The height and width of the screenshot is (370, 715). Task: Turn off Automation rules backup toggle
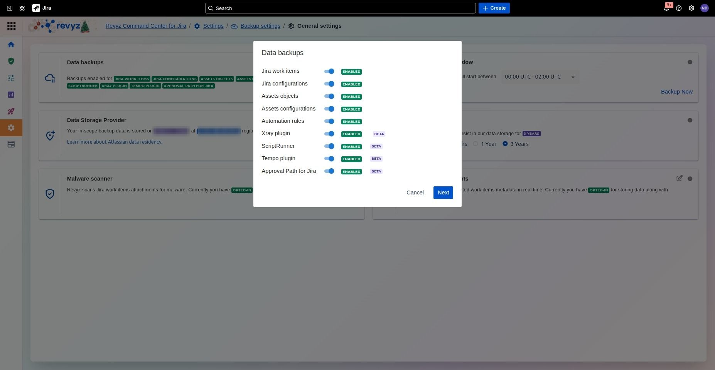tap(329, 121)
